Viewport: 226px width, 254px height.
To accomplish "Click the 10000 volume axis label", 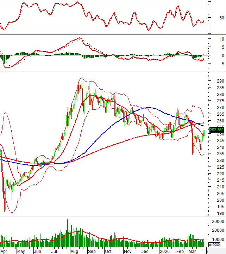I will pyautogui.click(x=218, y=239).
